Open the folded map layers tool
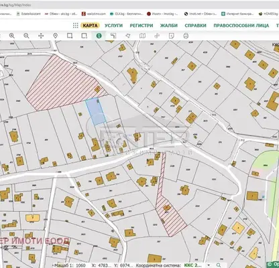 142,36
